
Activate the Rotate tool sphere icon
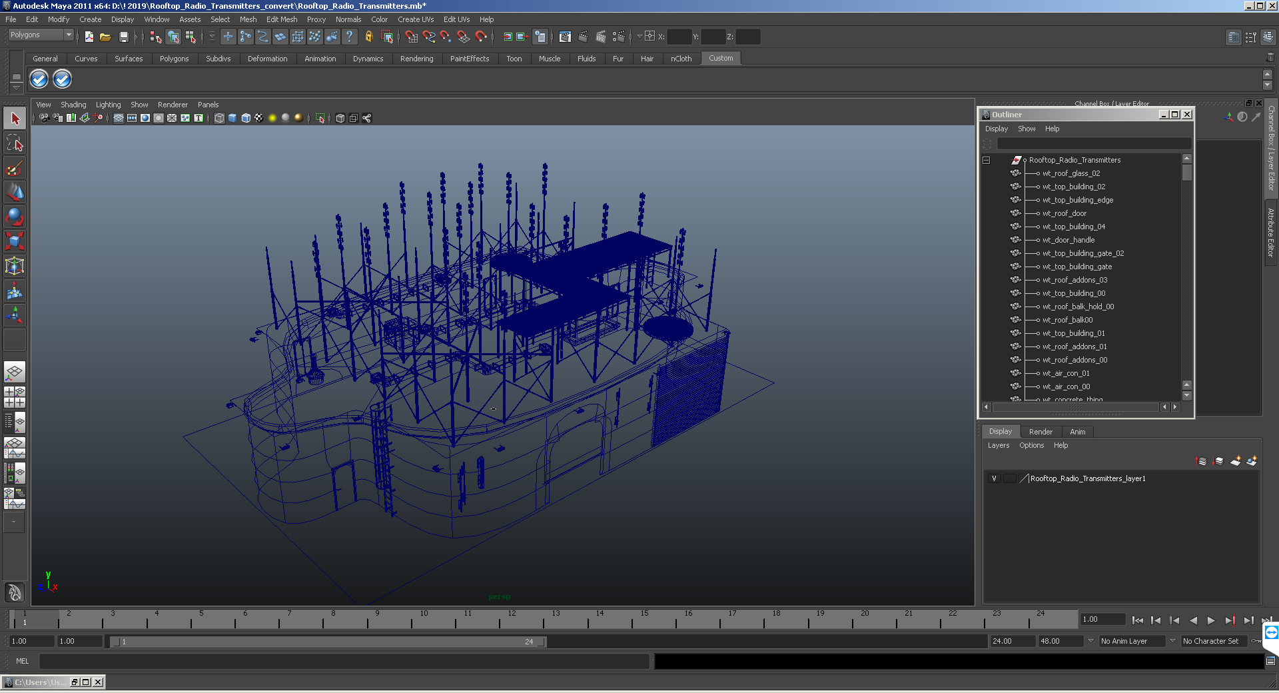15,217
